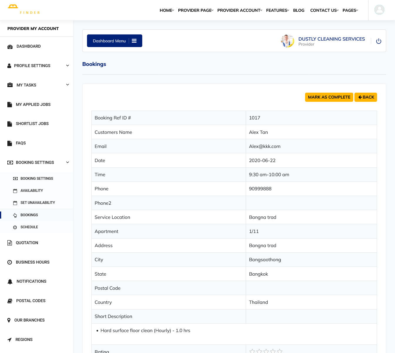Click the Mark As Complete button
Screen dimensions: 395x353
coord(329,97)
